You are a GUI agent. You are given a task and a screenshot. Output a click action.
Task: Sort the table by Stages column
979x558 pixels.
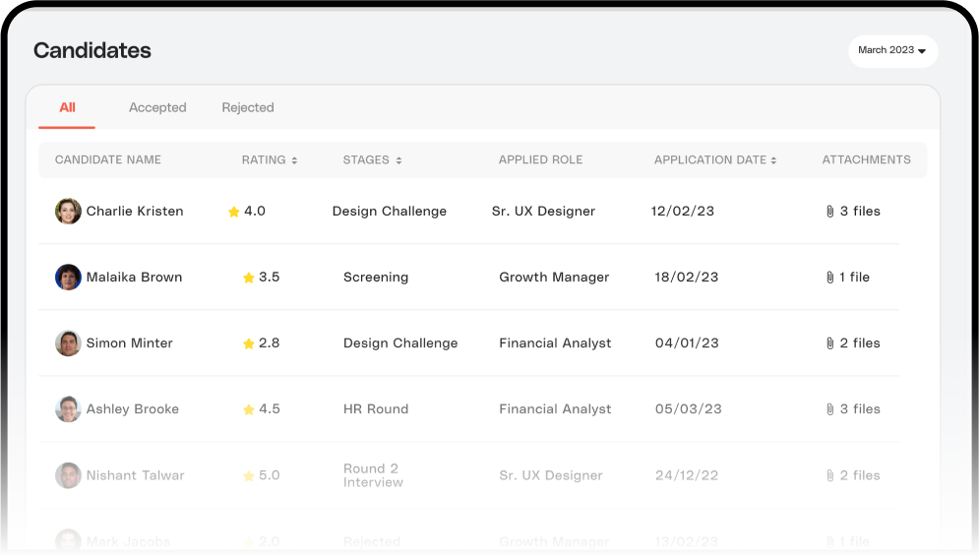point(372,160)
